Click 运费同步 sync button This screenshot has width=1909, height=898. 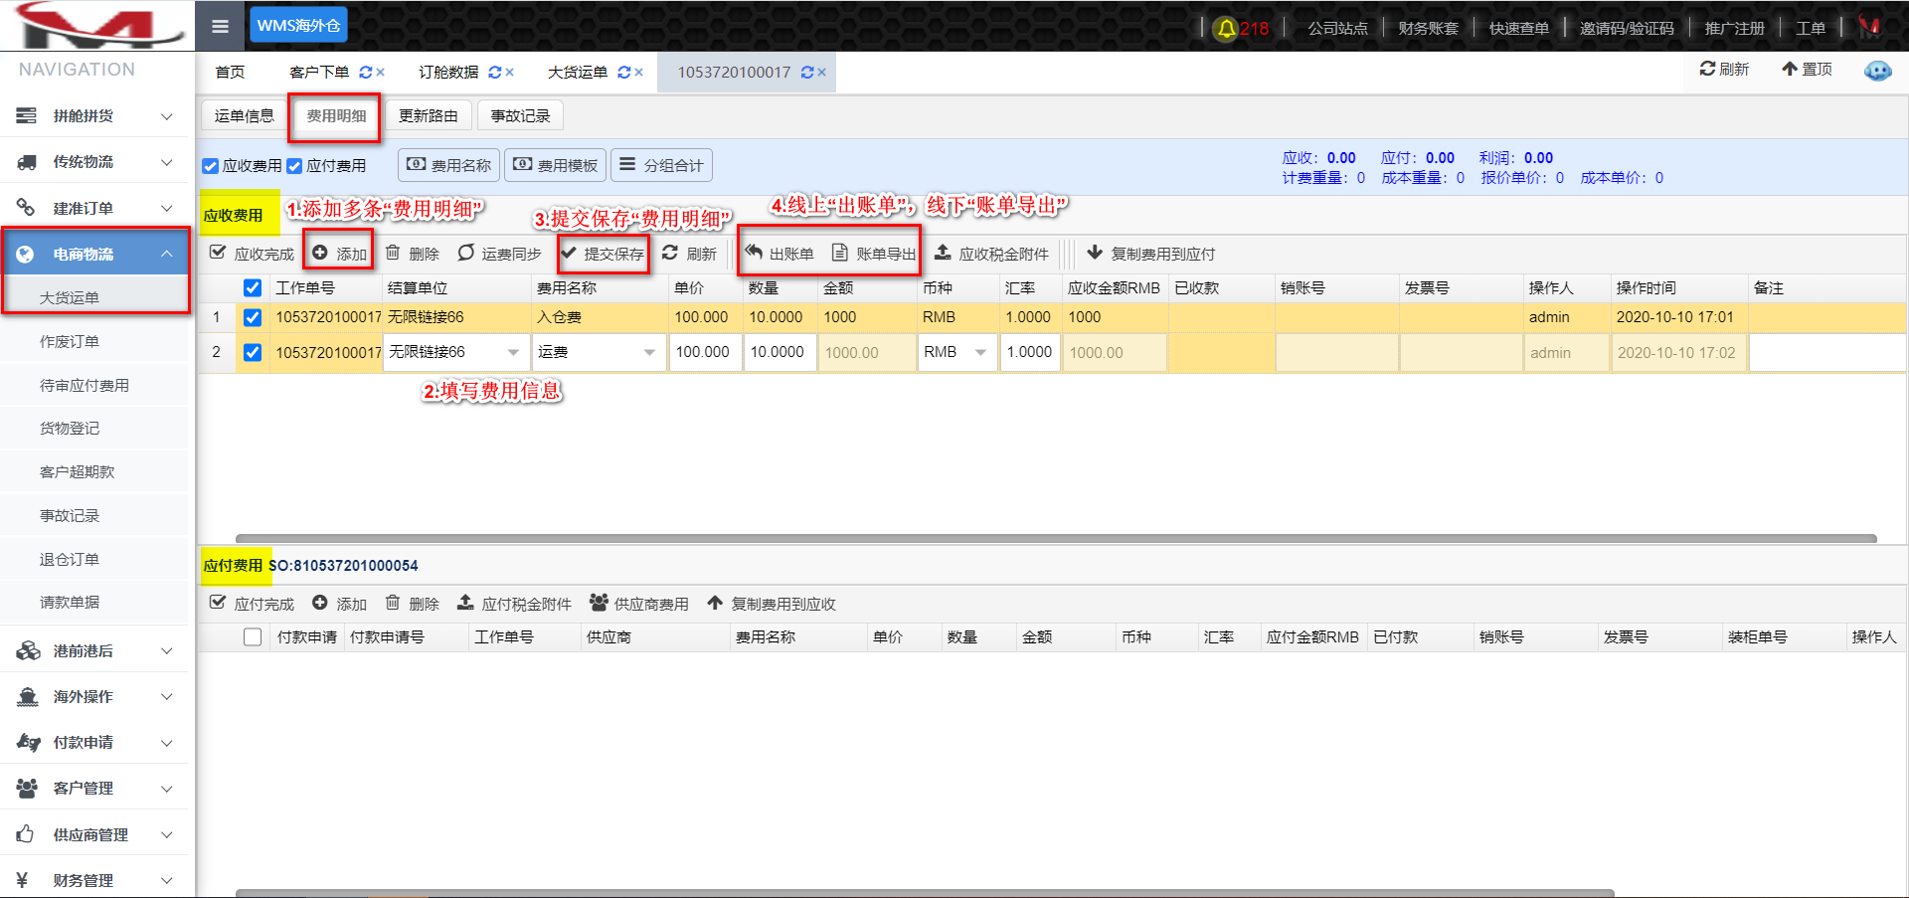point(499,254)
